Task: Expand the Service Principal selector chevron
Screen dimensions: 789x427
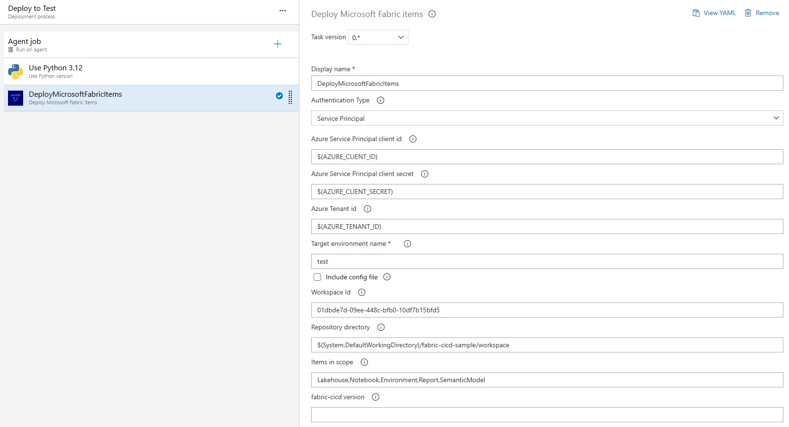Action: click(776, 118)
